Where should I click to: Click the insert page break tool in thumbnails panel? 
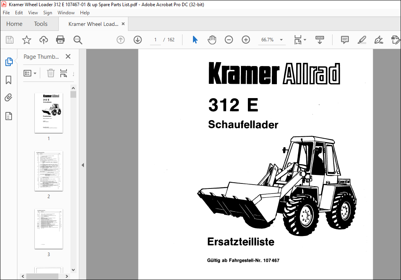[63, 73]
